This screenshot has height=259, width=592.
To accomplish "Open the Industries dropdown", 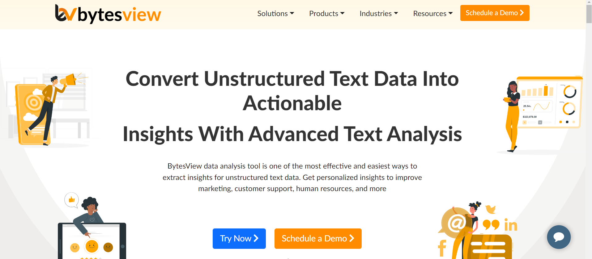I will point(379,14).
